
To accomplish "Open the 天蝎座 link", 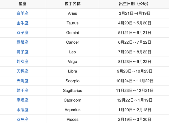I will pos(22,81).
